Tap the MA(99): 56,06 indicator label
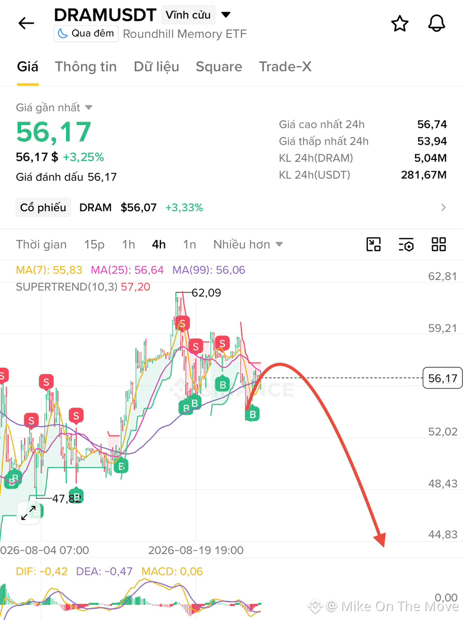The width and height of the screenshot is (463, 620). tap(209, 270)
